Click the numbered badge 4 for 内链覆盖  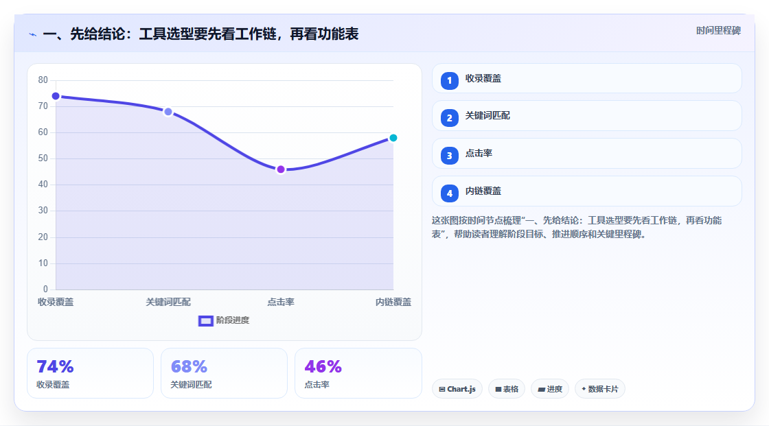click(449, 193)
